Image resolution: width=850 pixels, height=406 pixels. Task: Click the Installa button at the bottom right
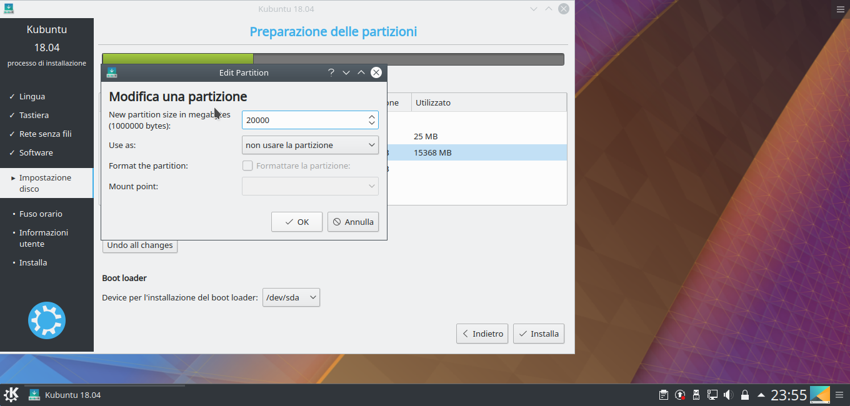pyautogui.click(x=539, y=334)
